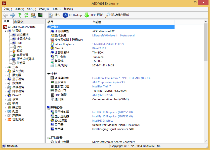Click the AIDA64 title bar app icon

coord(4,3)
